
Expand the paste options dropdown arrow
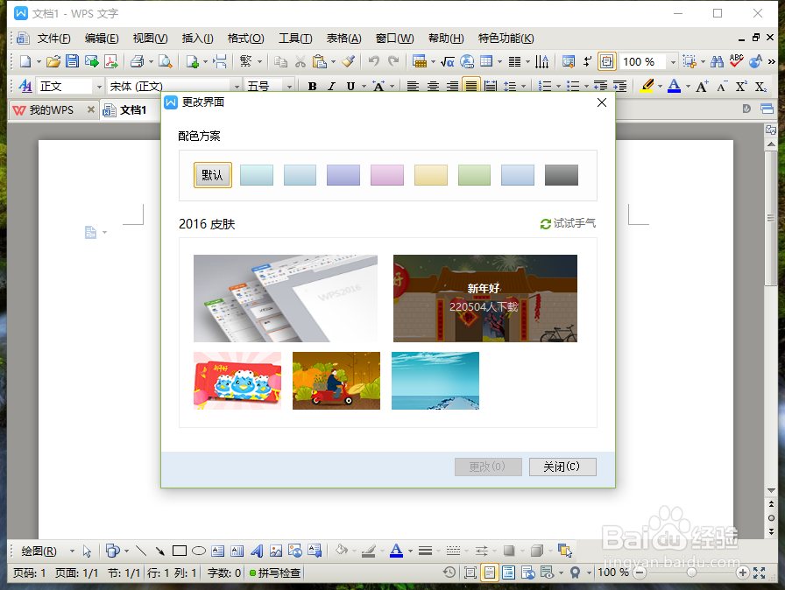[x=334, y=62]
